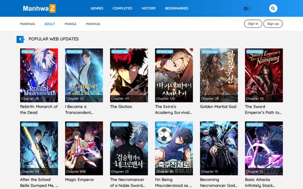Select the MANHWA tab
303x189 pixels.
tap(27, 24)
